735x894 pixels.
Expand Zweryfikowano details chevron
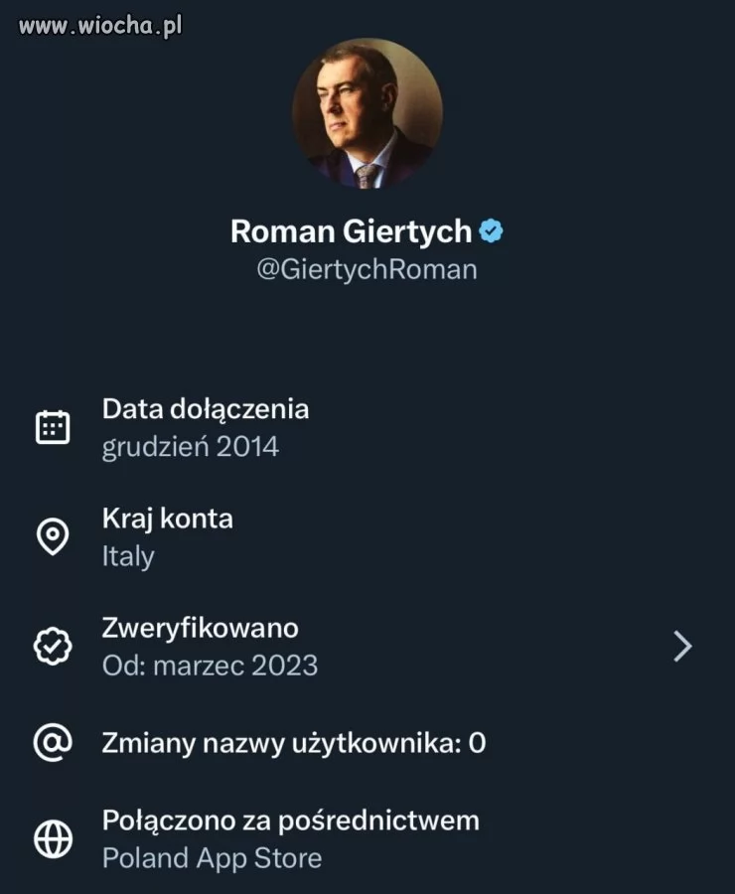pyautogui.click(x=682, y=647)
